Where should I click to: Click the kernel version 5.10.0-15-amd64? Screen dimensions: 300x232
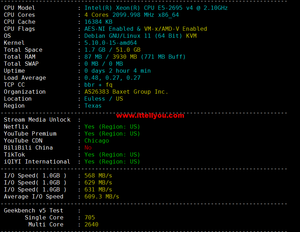111,43
